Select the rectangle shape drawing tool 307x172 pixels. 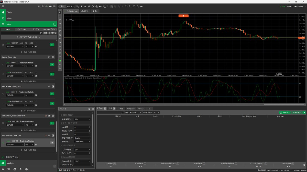[x=60, y=46]
